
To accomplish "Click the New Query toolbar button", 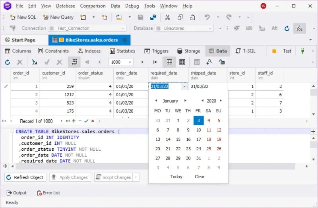I will (x=58, y=17).
